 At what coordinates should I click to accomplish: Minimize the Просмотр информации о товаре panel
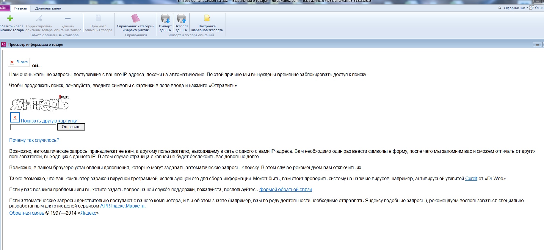click(537, 45)
